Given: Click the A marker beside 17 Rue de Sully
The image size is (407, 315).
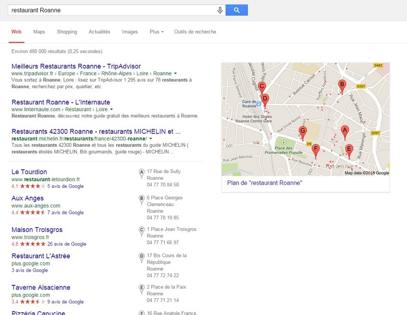Looking at the screenshot, I should [x=141, y=174].
